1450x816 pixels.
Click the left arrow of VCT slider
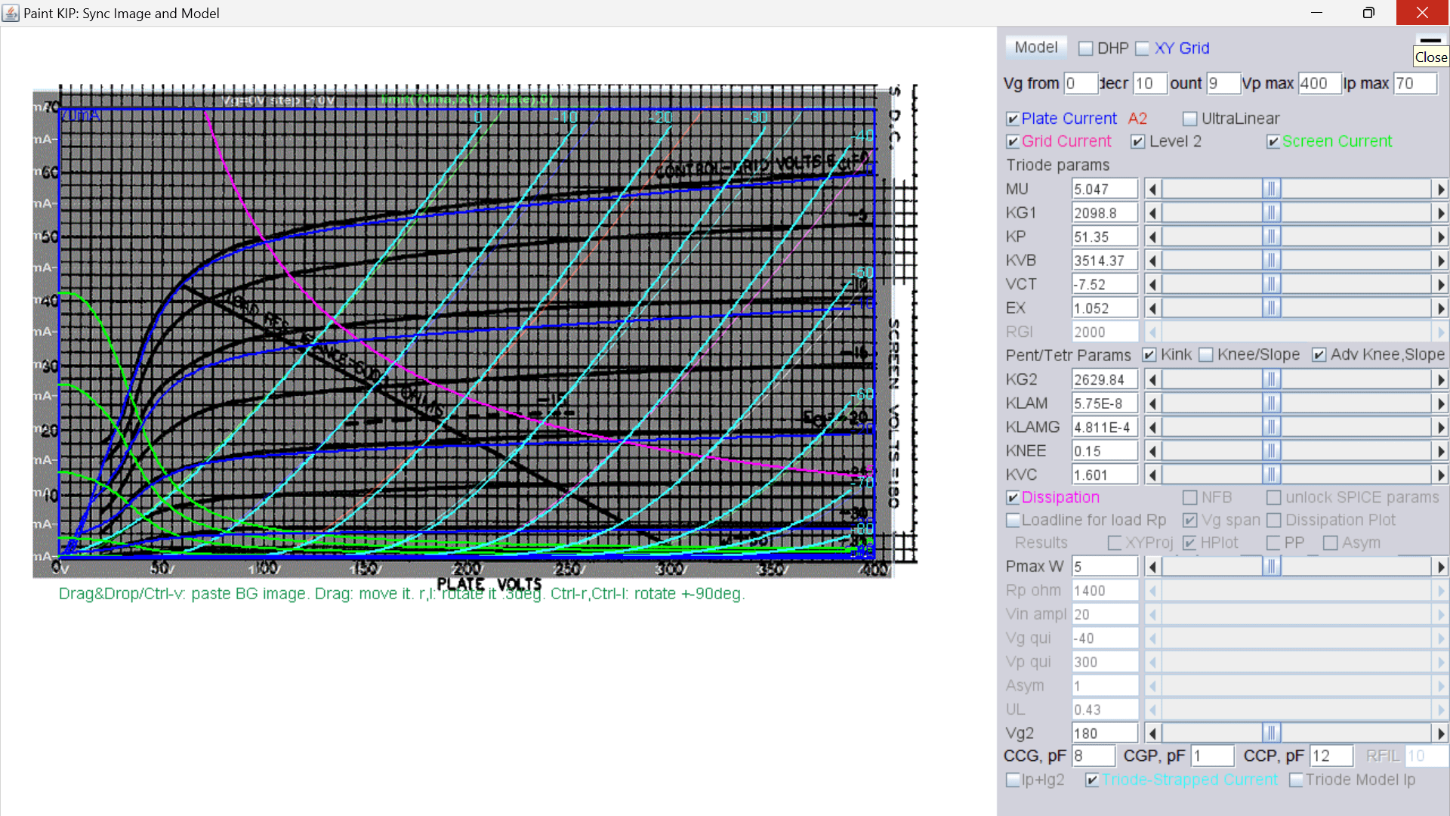coord(1152,284)
